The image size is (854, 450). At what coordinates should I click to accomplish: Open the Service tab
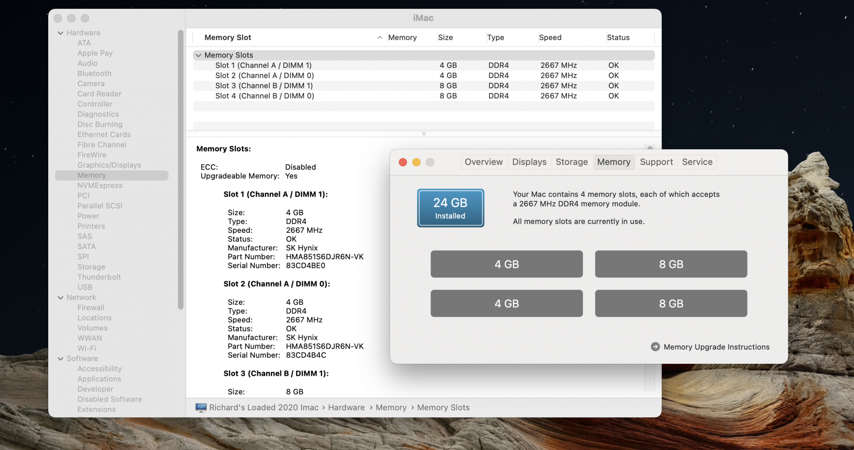tap(697, 162)
